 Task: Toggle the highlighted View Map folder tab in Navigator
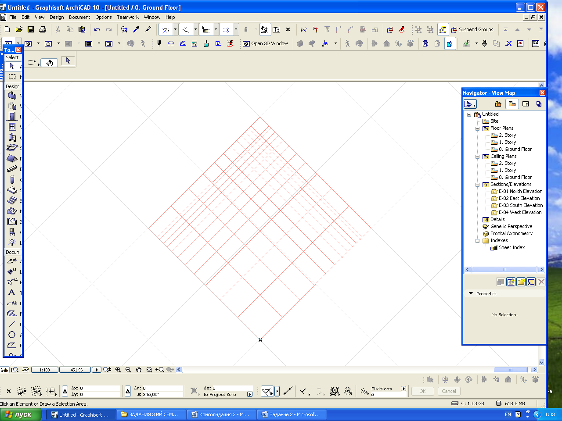point(512,104)
